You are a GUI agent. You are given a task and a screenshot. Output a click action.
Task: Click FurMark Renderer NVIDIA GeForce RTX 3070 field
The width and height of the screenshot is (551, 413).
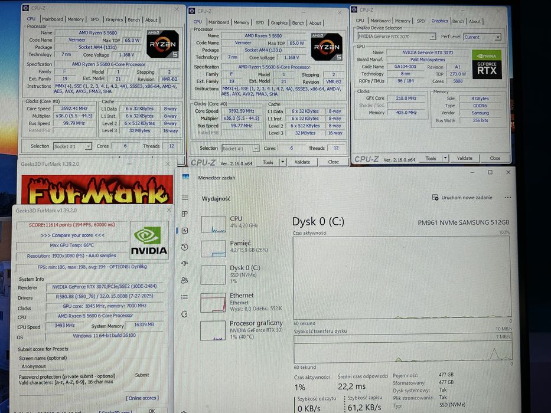[x=105, y=287]
